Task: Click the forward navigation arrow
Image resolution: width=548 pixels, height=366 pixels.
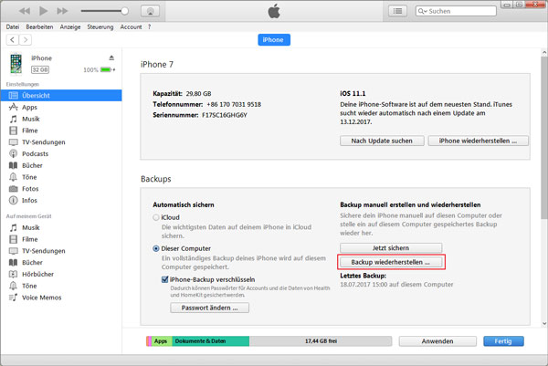Action: pyautogui.click(x=26, y=40)
